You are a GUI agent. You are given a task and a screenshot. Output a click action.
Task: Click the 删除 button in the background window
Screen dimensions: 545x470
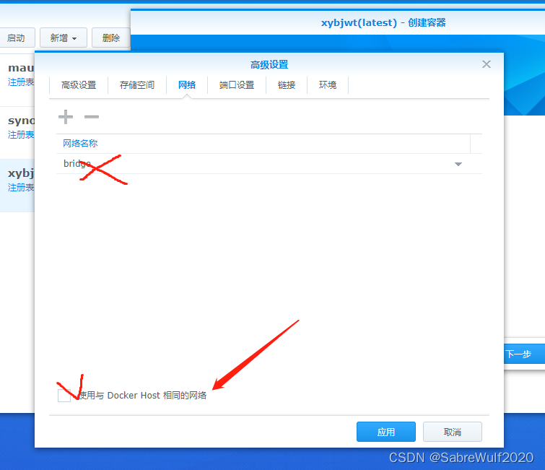coord(111,38)
